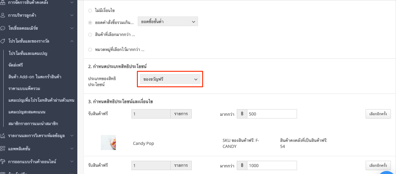The height and width of the screenshot is (174, 396).
Task: Select the สินค้าที่เลือกมากกว่า radio option
Action: click(90, 34)
